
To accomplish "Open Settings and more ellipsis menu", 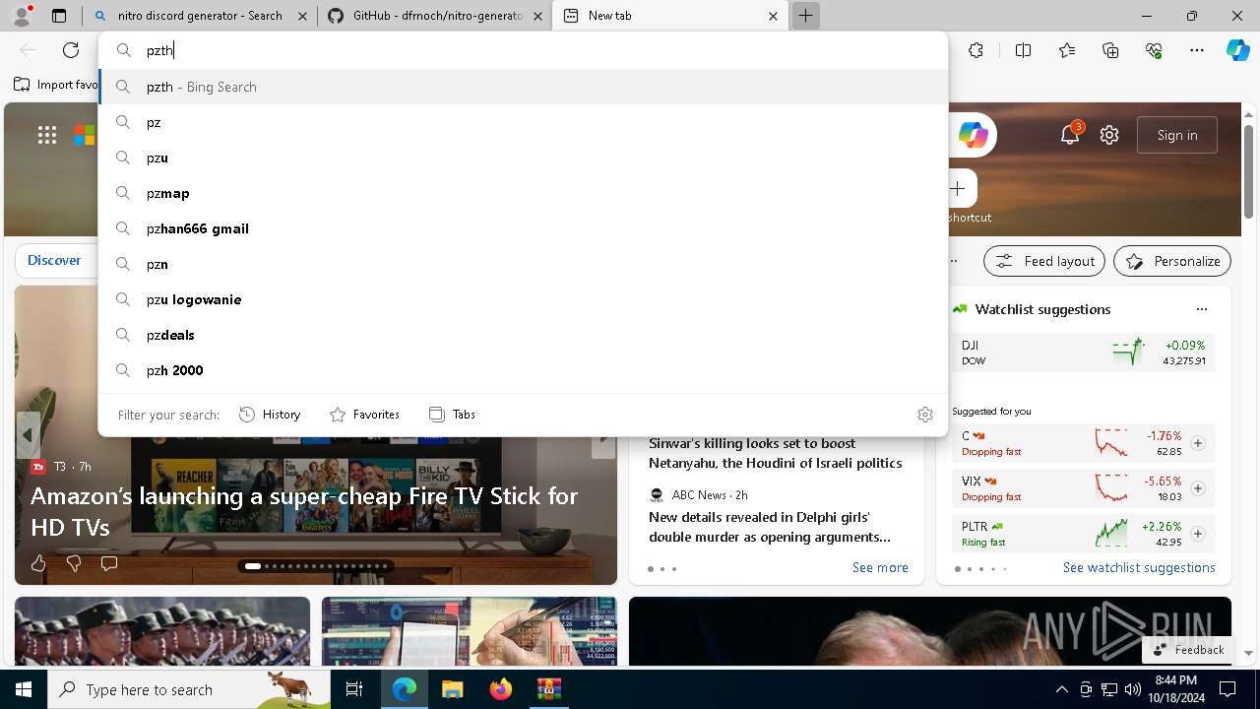I will point(1197,50).
